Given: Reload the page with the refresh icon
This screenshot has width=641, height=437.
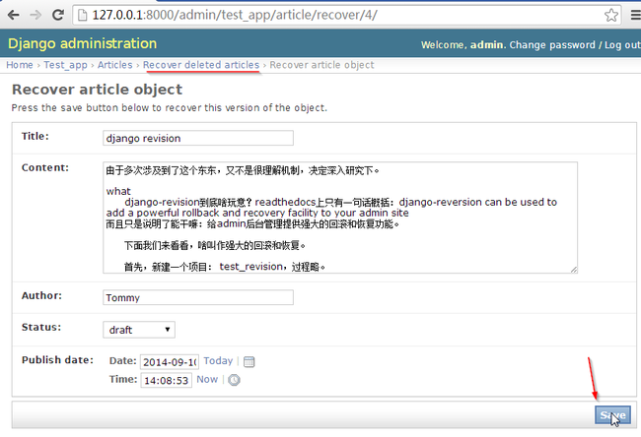Looking at the screenshot, I should coord(58,15).
